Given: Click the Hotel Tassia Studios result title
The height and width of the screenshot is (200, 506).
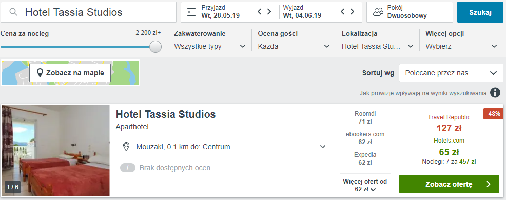Looking at the screenshot, I should coord(166,114).
